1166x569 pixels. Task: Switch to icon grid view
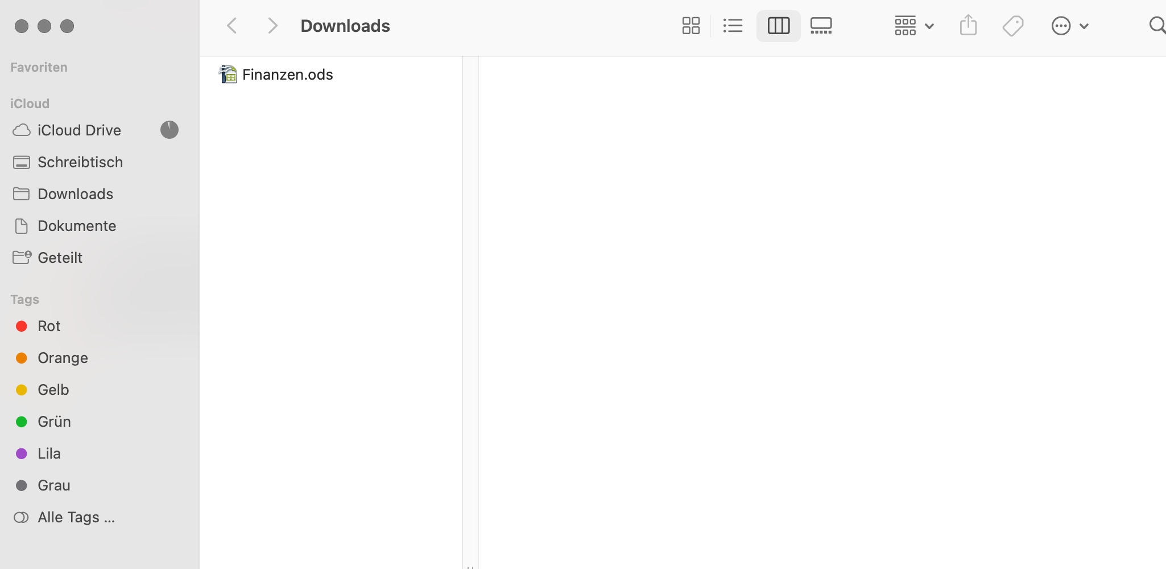pyautogui.click(x=690, y=26)
